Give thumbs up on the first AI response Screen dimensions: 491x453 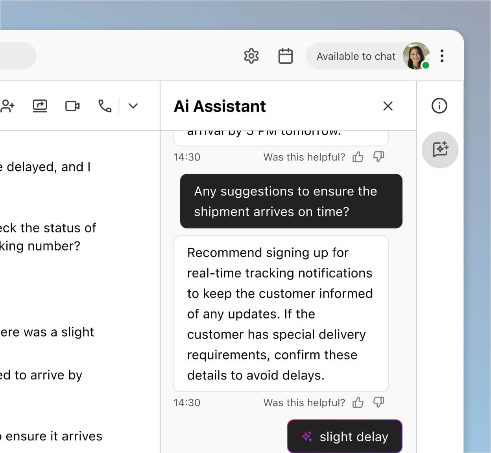click(358, 157)
